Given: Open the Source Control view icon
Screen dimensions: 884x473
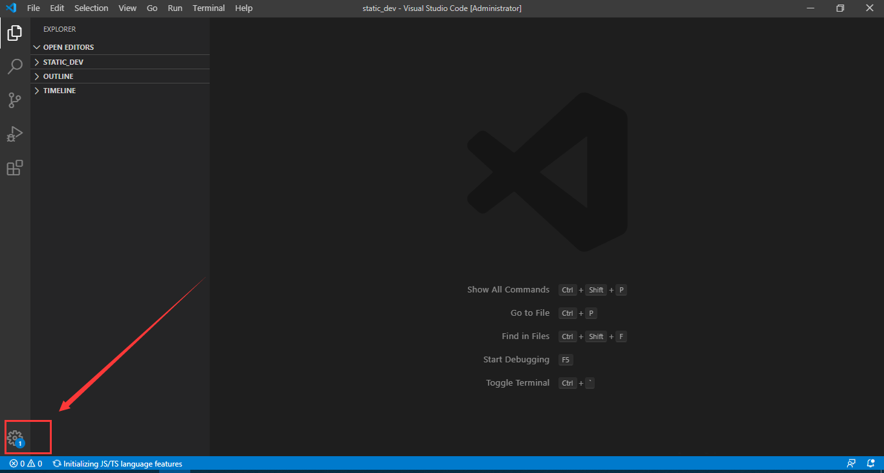Looking at the screenshot, I should (x=15, y=100).
